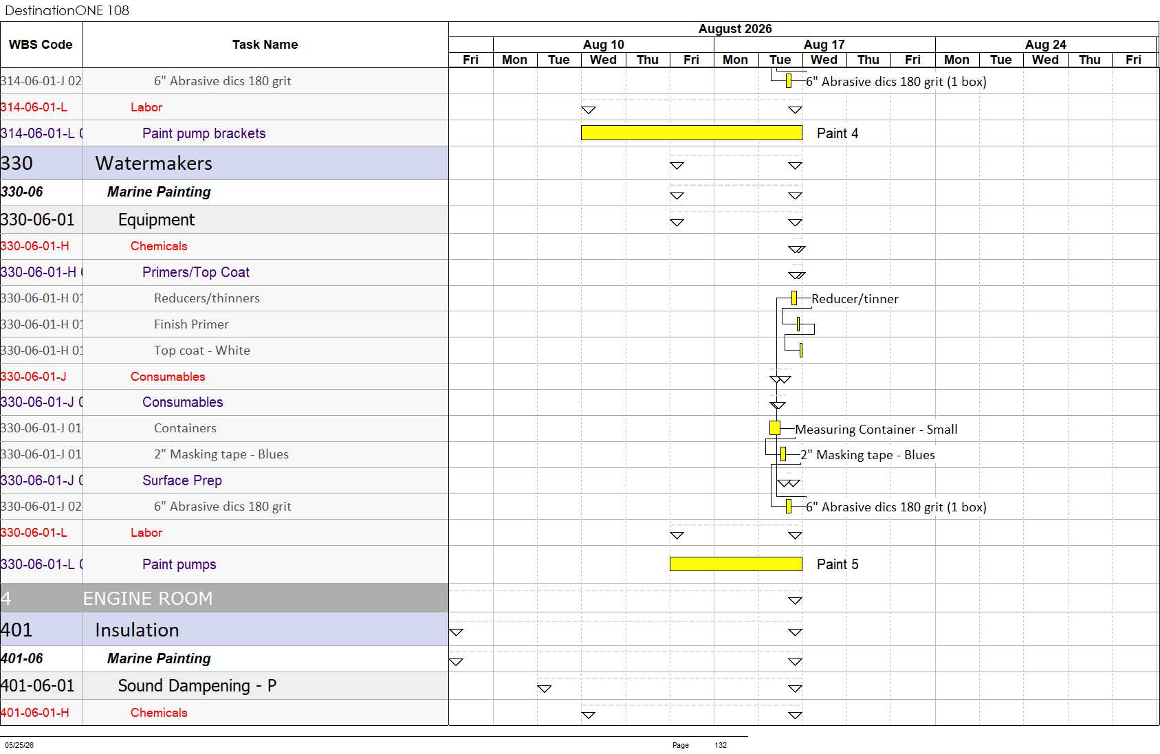The width and height of the screenshot is (1160, 754).
Task: Click the 330-06-01-L Labor row
Action: [224, 533]
